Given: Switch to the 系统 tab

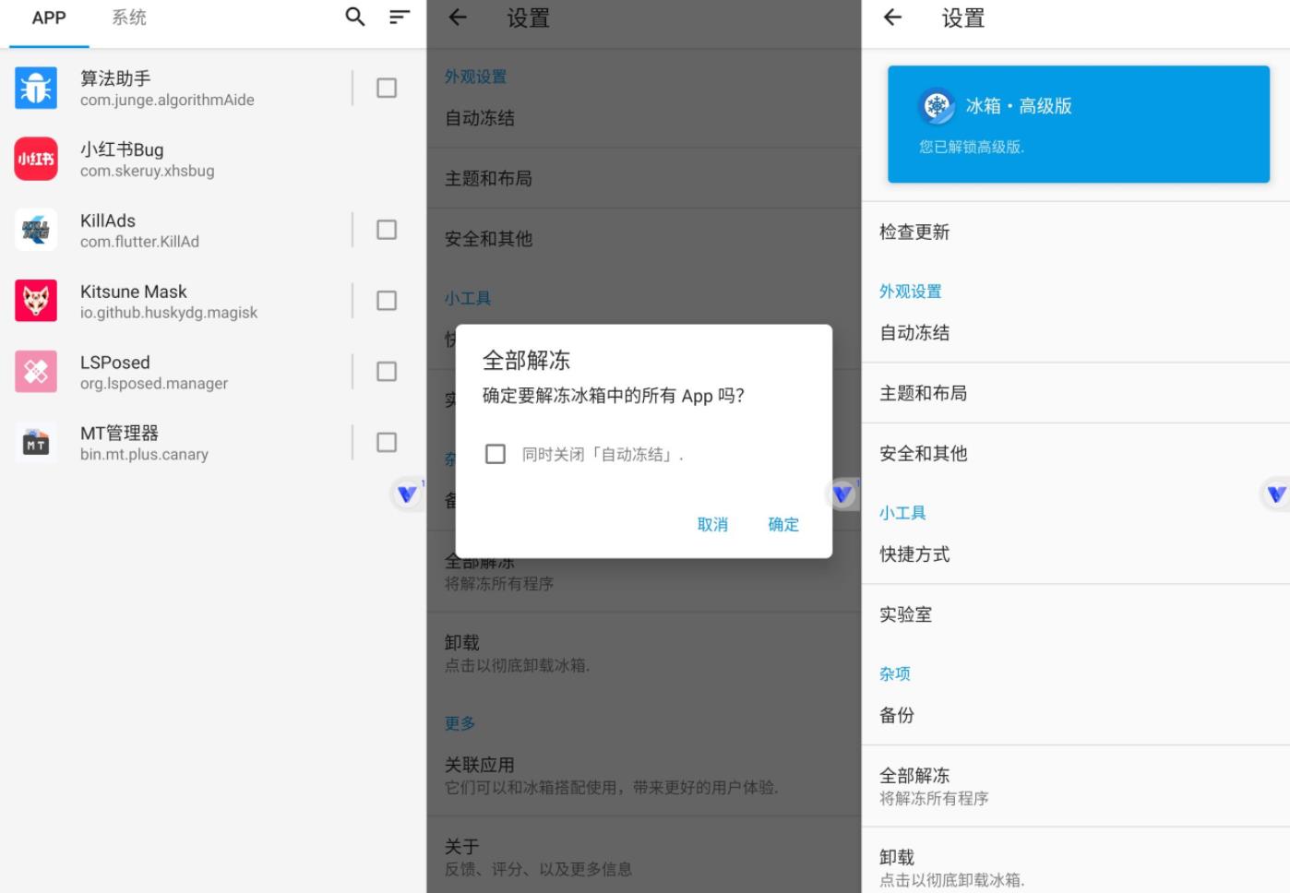Looking at the screenshot, I should click(x=129, y=18).
